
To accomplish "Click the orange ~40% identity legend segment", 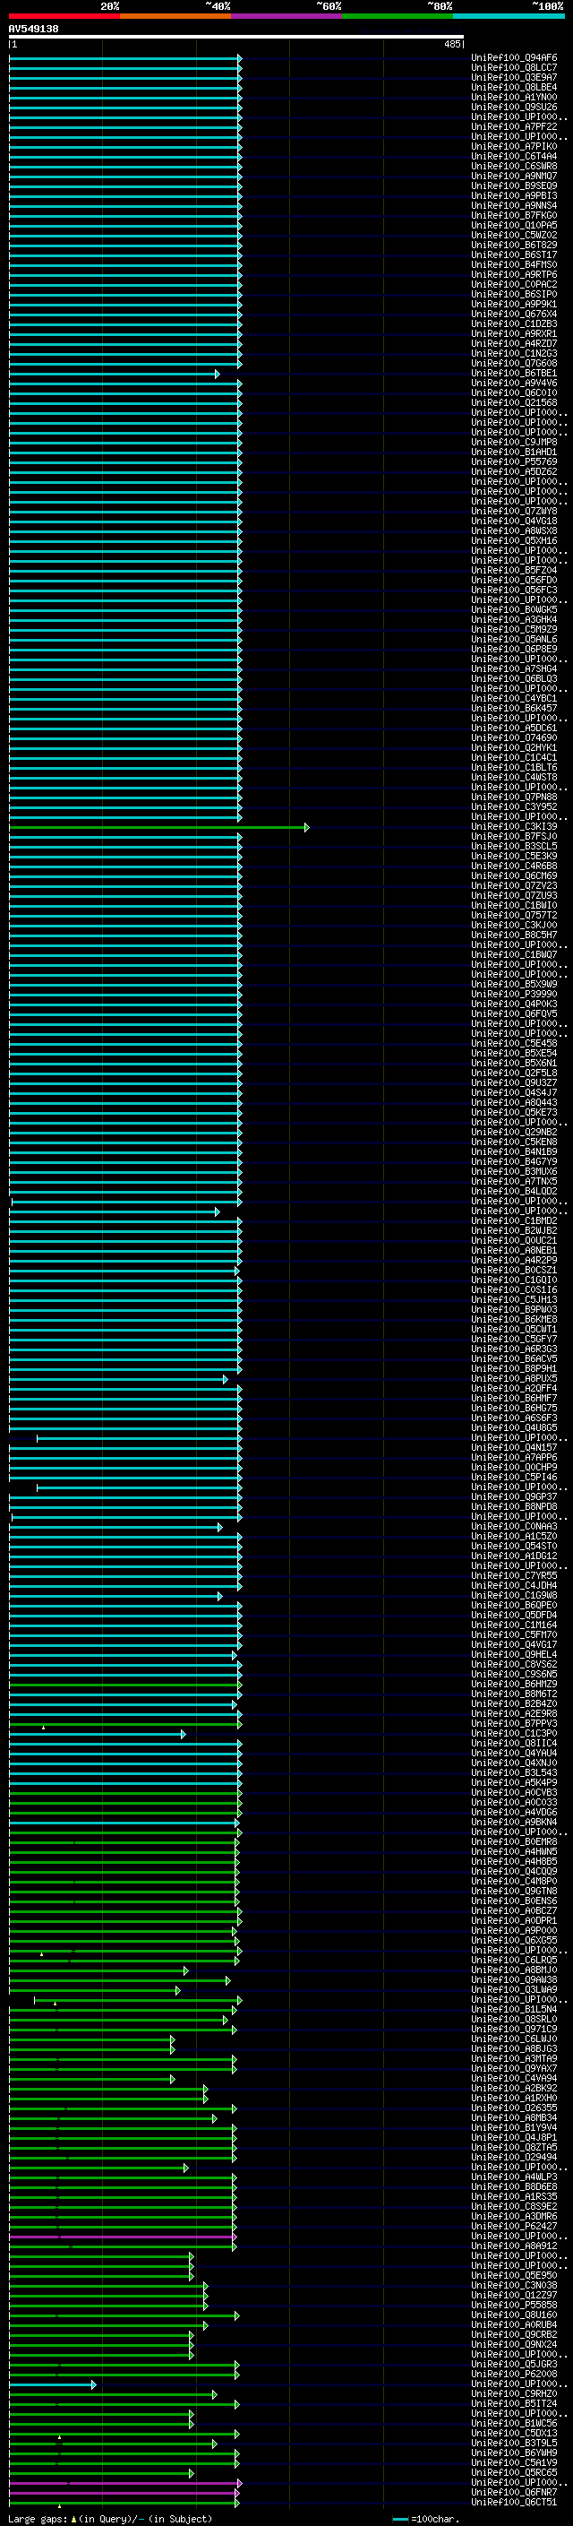I will click(175, 16).
